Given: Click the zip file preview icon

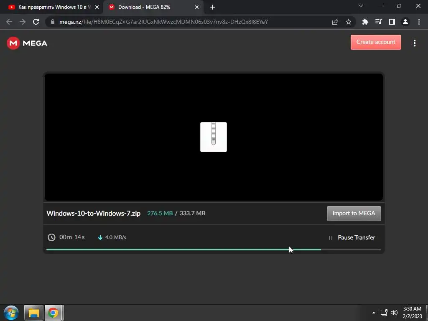Looking at the screenshot, I should 214,137.
